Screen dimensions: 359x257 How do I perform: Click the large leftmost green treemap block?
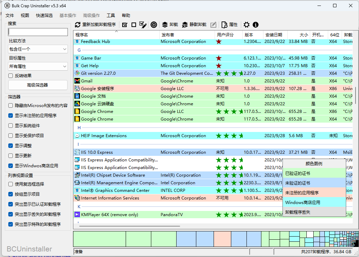coord(100,239)
